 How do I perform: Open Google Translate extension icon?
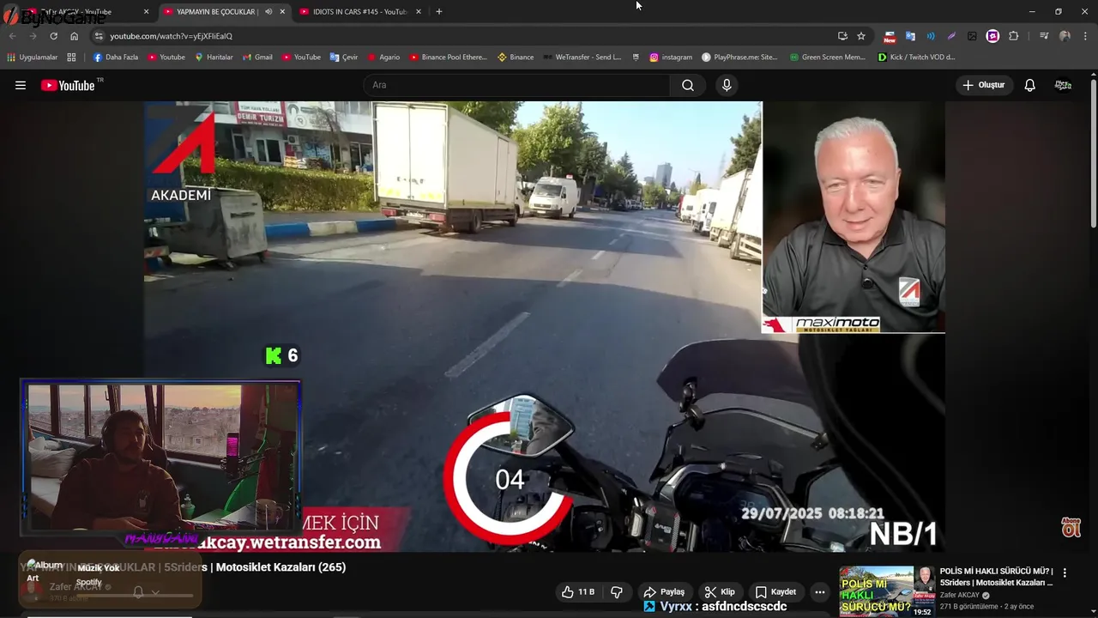pyautogui.click(x=910, y=36)
